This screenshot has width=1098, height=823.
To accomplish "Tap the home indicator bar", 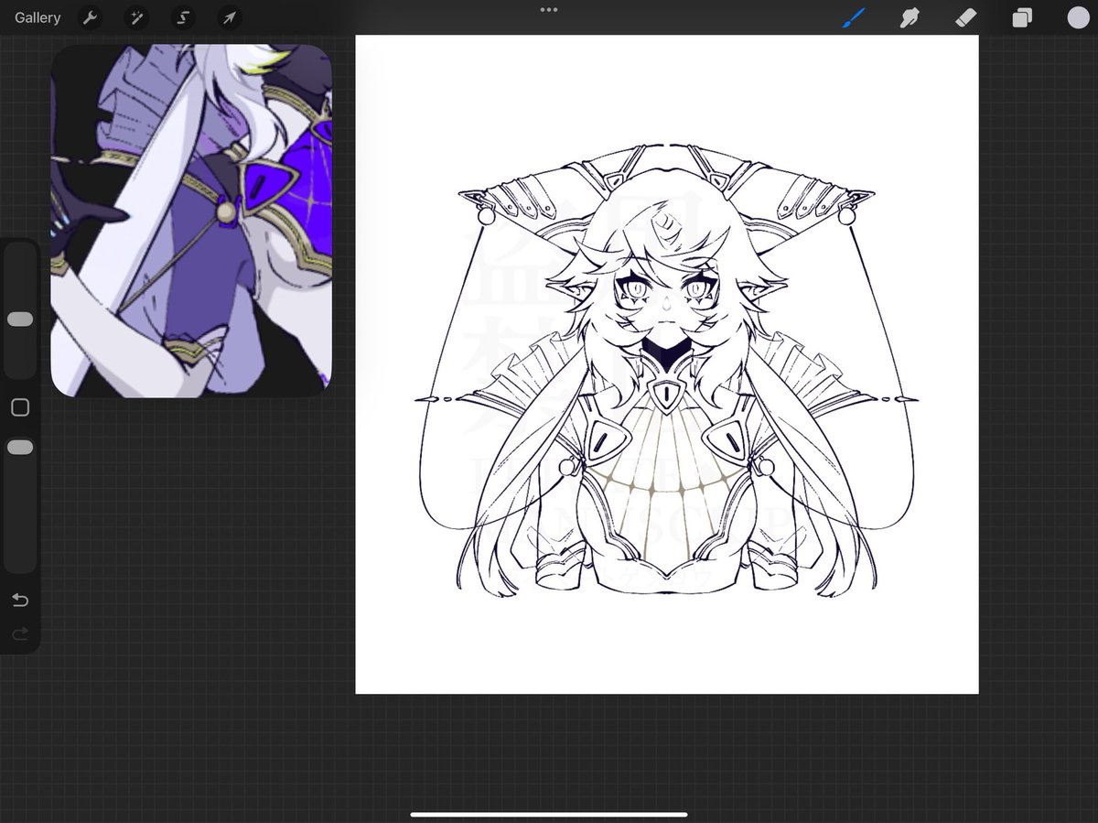I will pyautogui.click(x=549, y=814).
